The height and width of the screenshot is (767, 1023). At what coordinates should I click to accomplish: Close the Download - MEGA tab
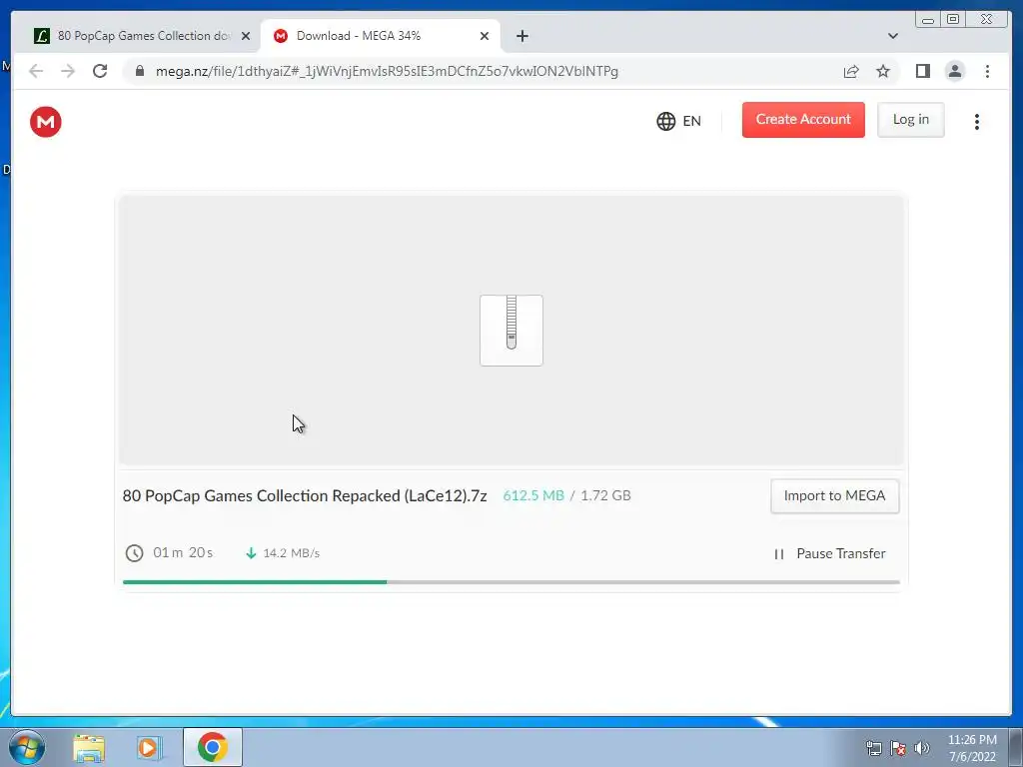click(x=485, y=37)
